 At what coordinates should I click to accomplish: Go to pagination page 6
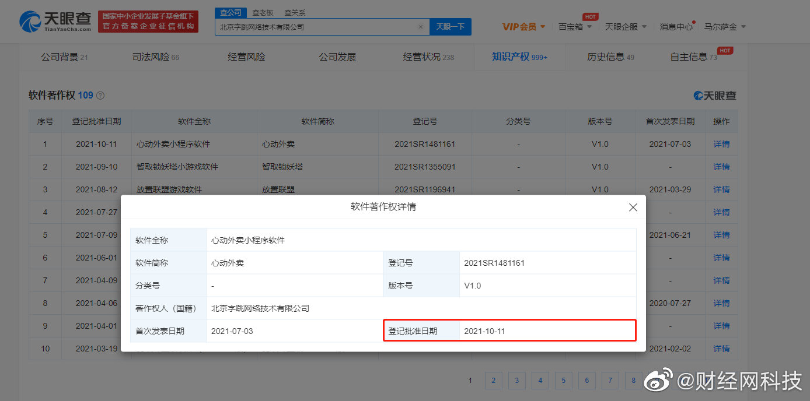(x=586, y=381)
